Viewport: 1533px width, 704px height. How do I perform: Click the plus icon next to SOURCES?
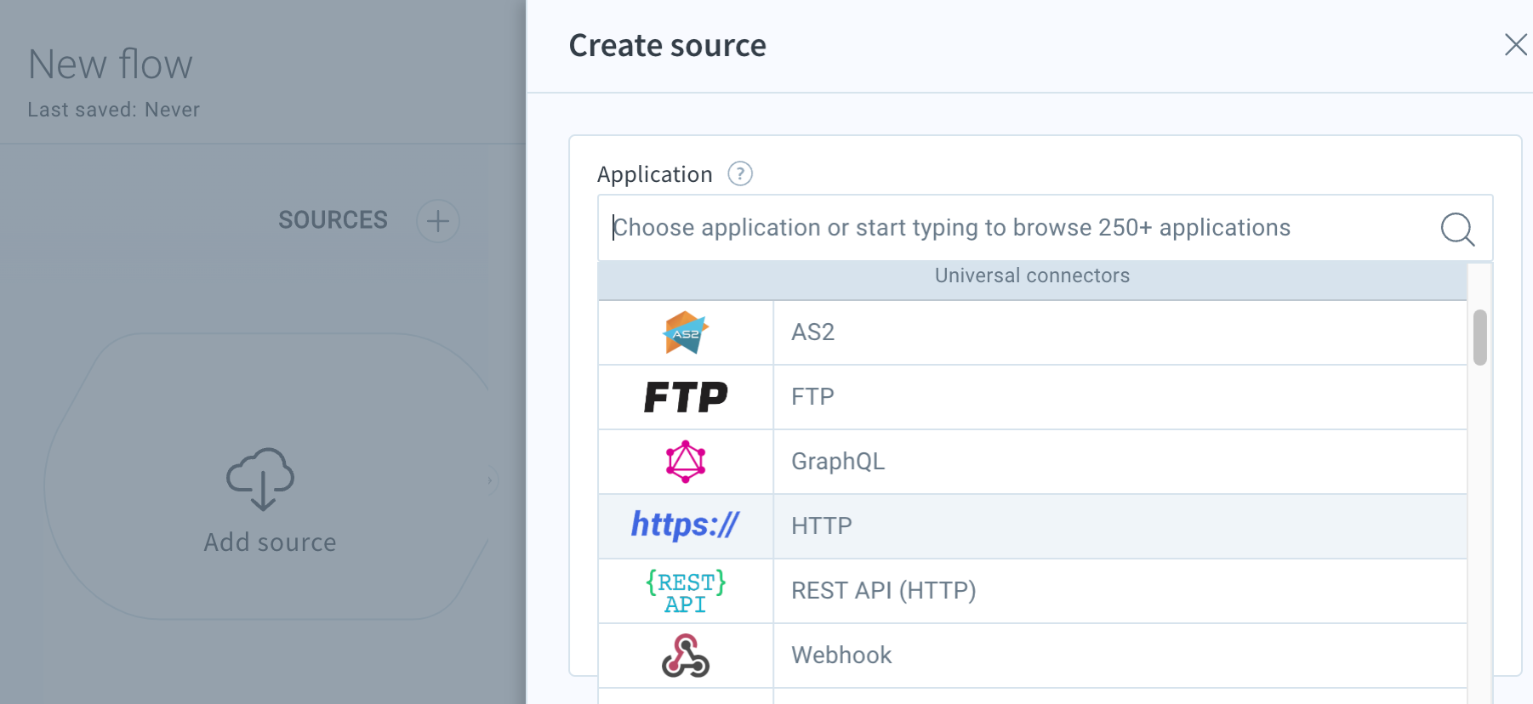point(438,221)
